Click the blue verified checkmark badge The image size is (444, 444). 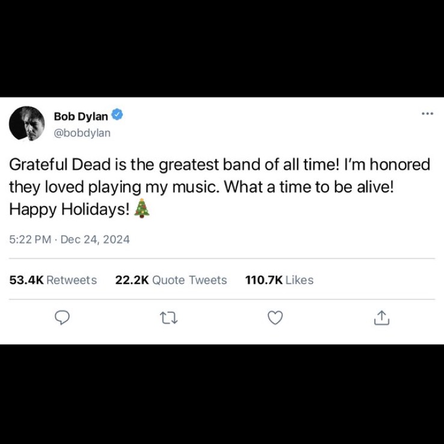click(x=117, y=114)
